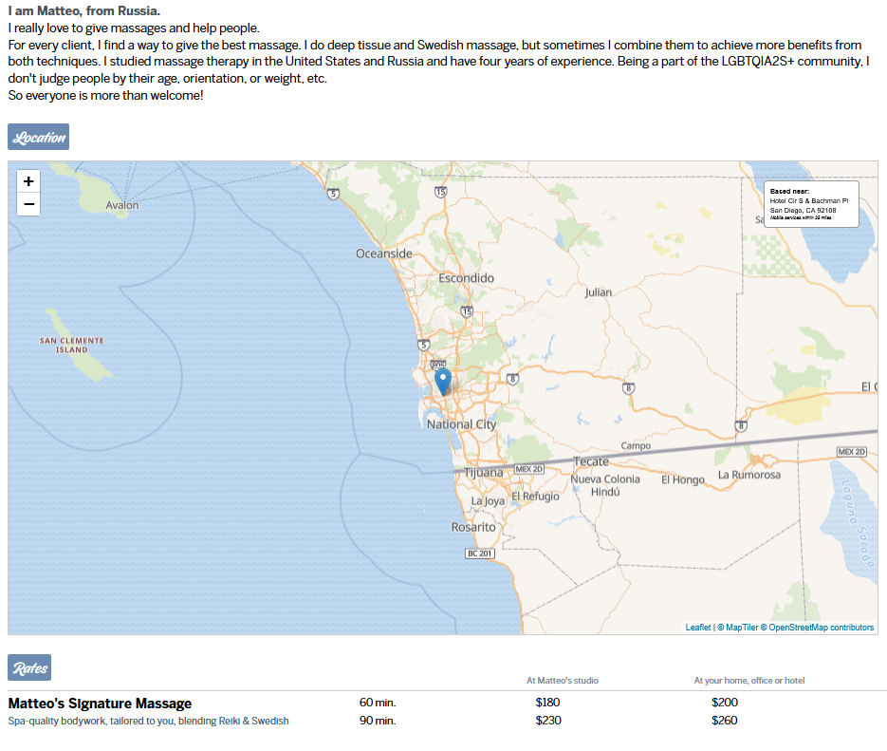Zoom out on the map

(x=28, y=204)
